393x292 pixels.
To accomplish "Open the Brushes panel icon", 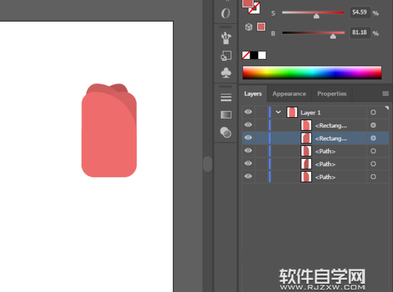I will tap(226, 38).
